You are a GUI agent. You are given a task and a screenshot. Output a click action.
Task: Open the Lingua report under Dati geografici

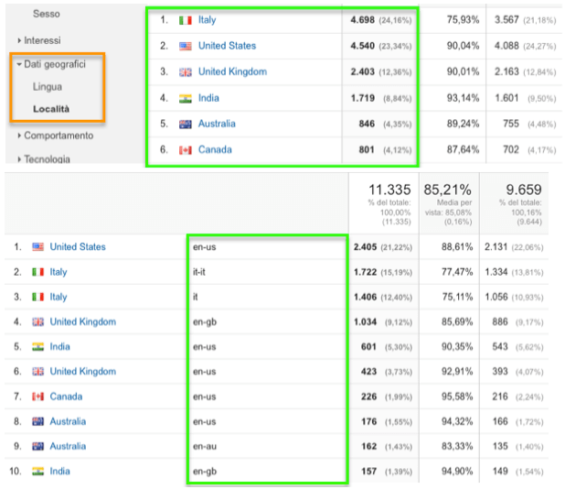click(48, 87)
